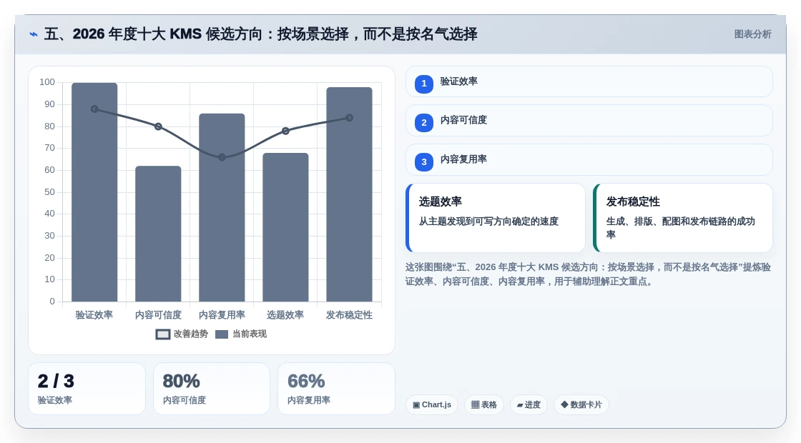Click the 100 value on the y-axis
Screen dimensions: 801x443
[x=47, y=82]
